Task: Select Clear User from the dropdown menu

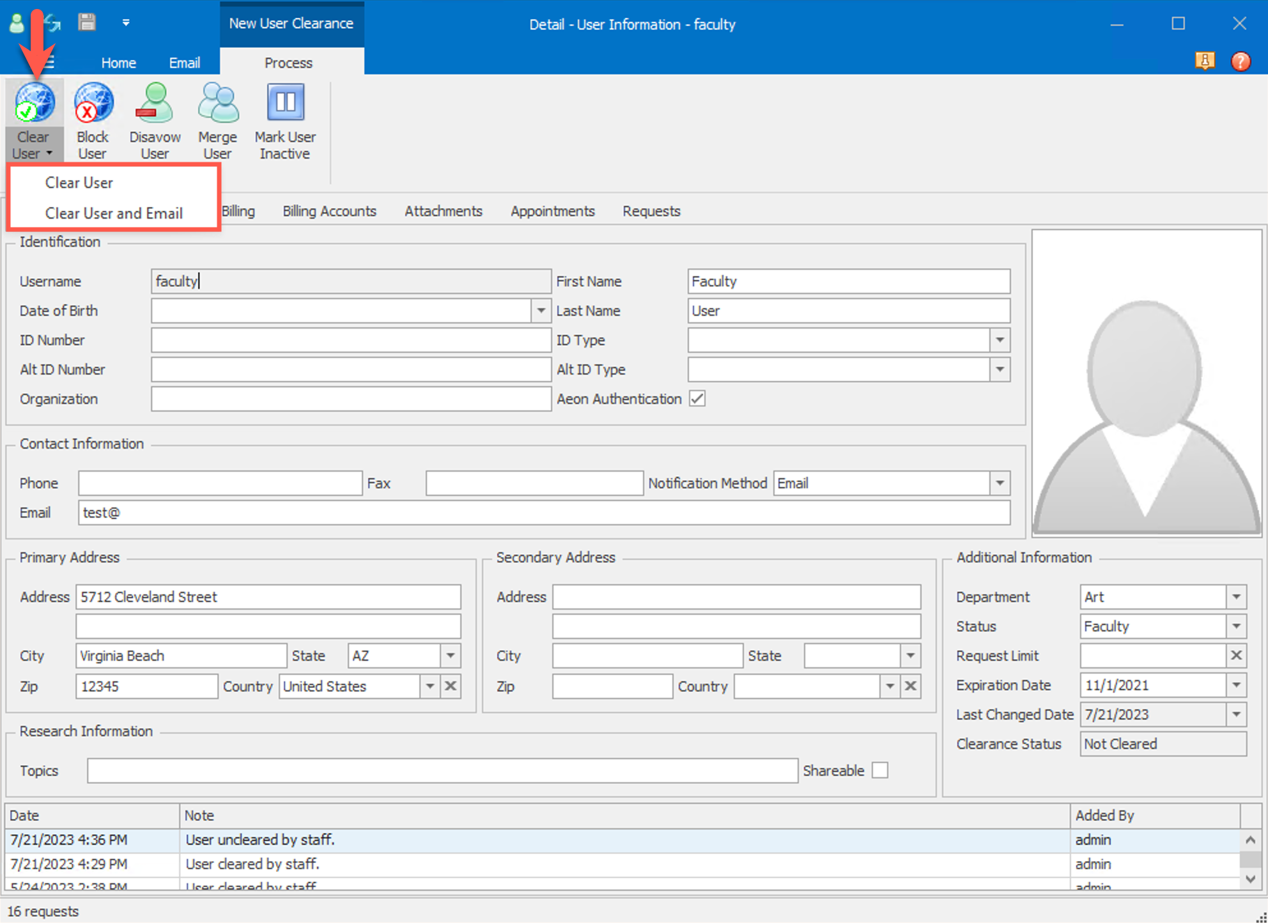Action: (78, 182)
